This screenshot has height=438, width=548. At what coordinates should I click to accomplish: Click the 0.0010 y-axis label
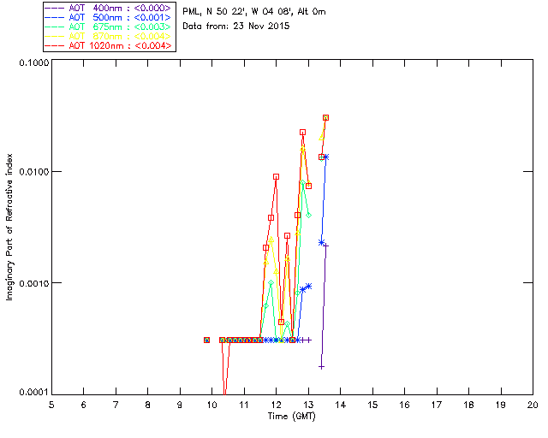tap(33, 283)
